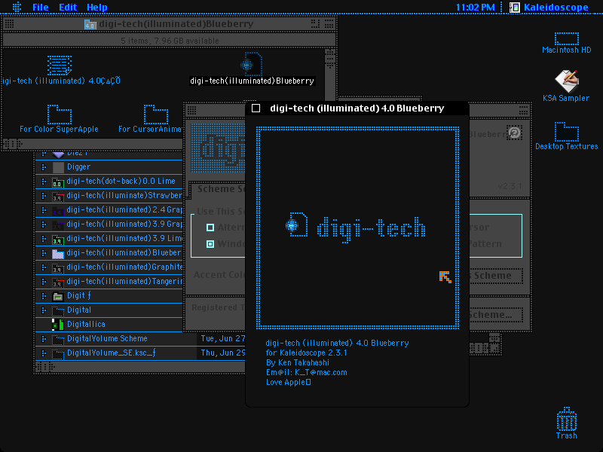Click the Digit ƒ folder icon

58,296
